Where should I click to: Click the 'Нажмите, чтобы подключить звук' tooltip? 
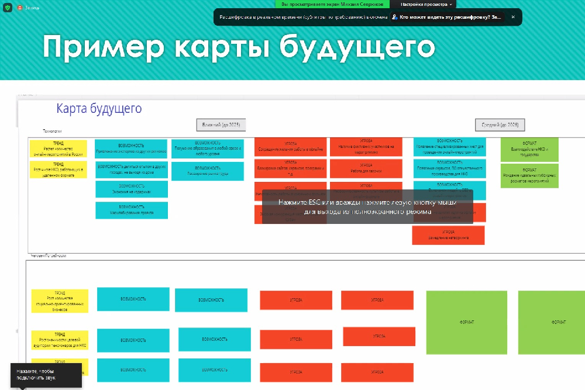click(46, 375)
